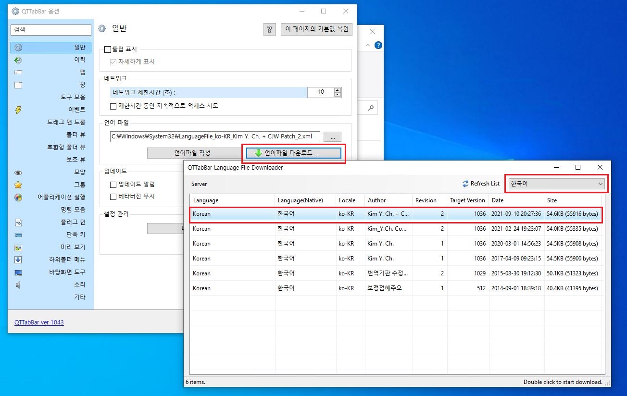Select the row by author Kim_Y.Ch. Co...
The height and width of the screenshot is (396, 627).
click(396, 229)
